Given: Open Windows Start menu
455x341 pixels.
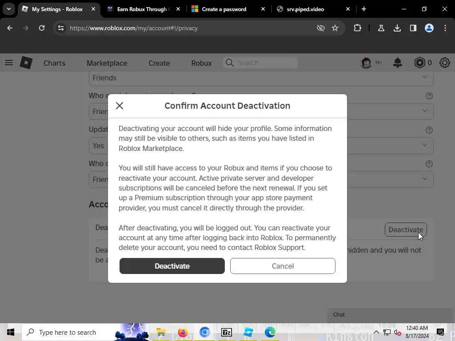Looking at the screenshot, I should tap(11, 332).
